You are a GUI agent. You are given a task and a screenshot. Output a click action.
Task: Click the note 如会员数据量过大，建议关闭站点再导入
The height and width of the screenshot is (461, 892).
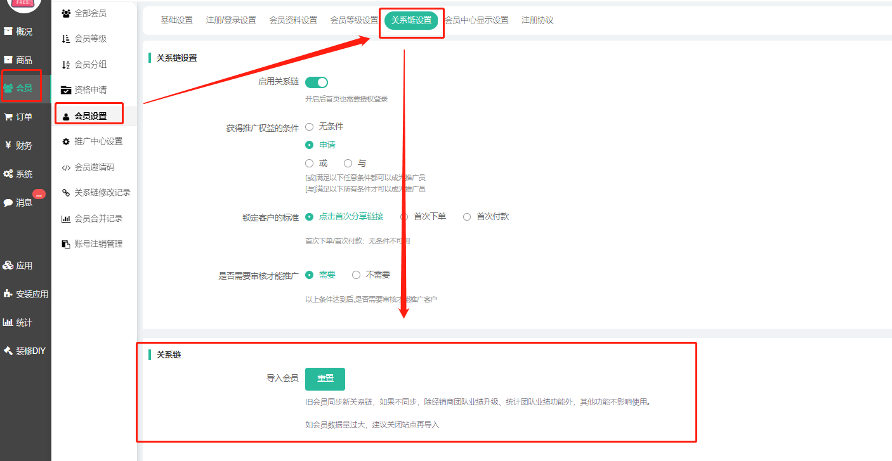(372, 425)
